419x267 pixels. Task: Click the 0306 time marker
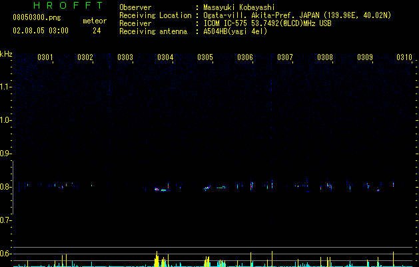click(x=245, y=57)
